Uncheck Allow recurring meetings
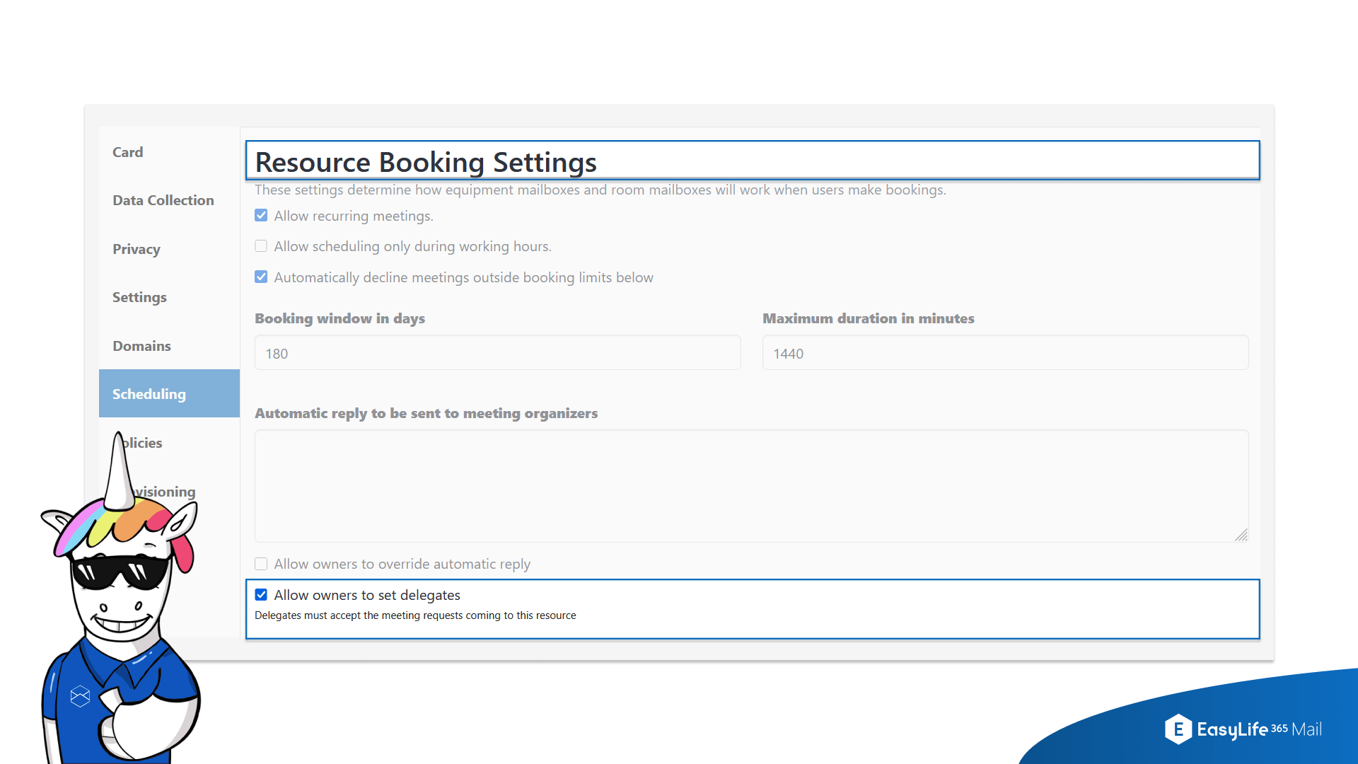 point(261,215)
